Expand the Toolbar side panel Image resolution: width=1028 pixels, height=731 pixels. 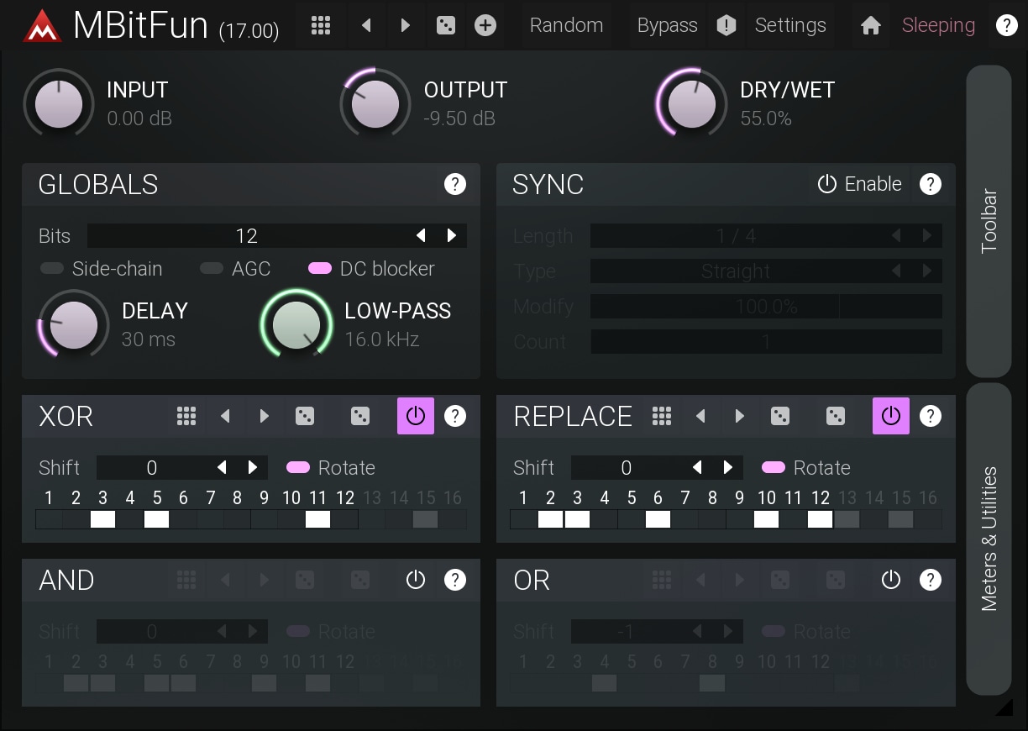click(989, 221)
